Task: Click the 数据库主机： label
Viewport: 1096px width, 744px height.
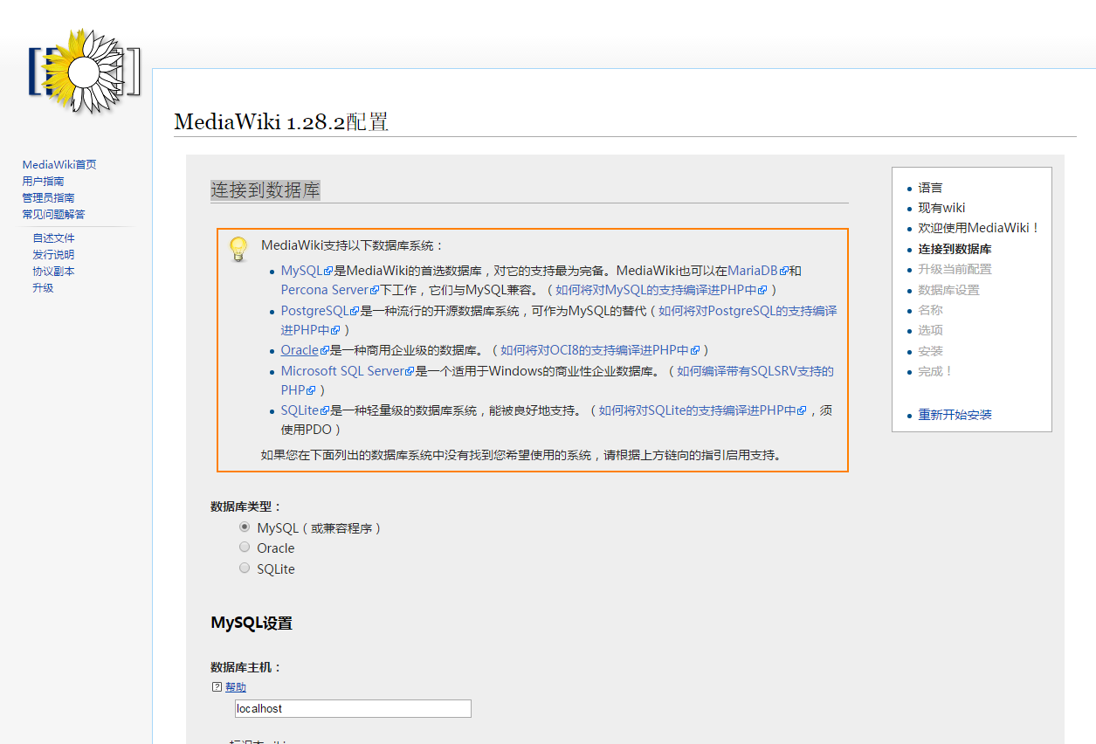Action: 246,667
